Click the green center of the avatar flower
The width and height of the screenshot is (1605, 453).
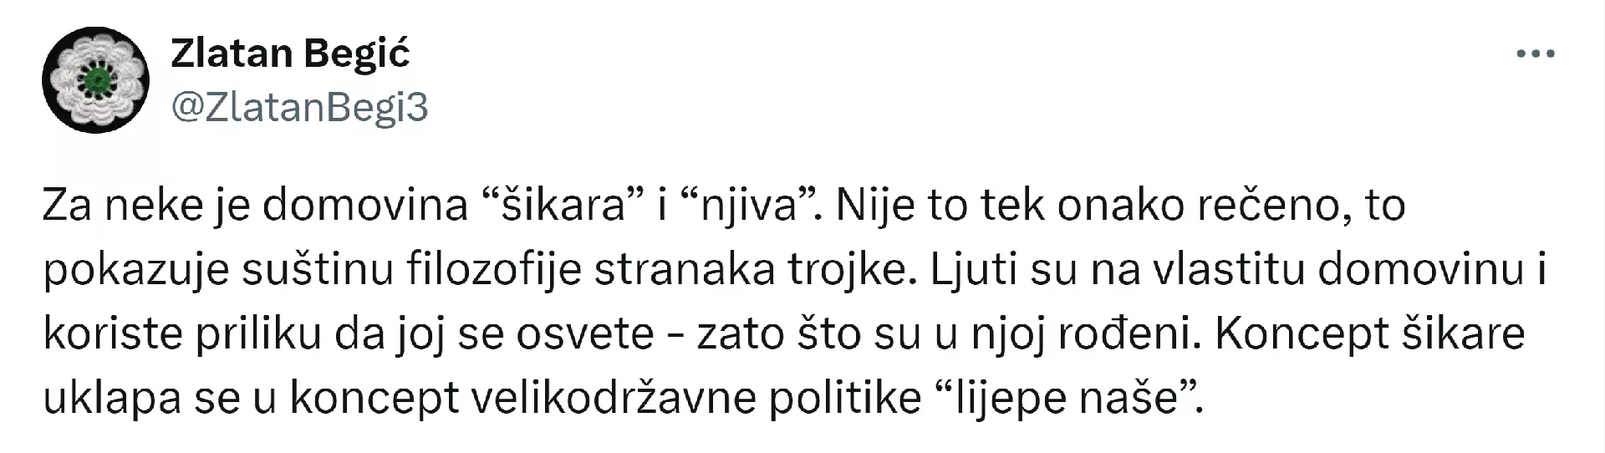tap(97, 80)
